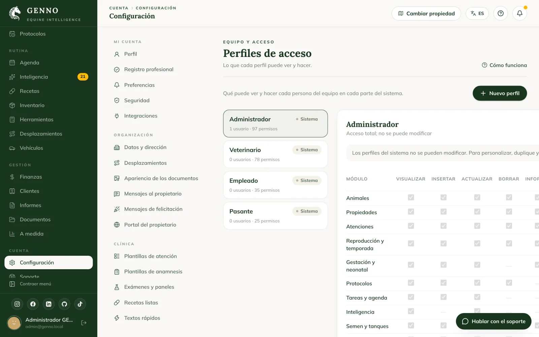Start chat via Hablar con el soporte
This screenshot has height=337, width=539.
tap(494, 321)
